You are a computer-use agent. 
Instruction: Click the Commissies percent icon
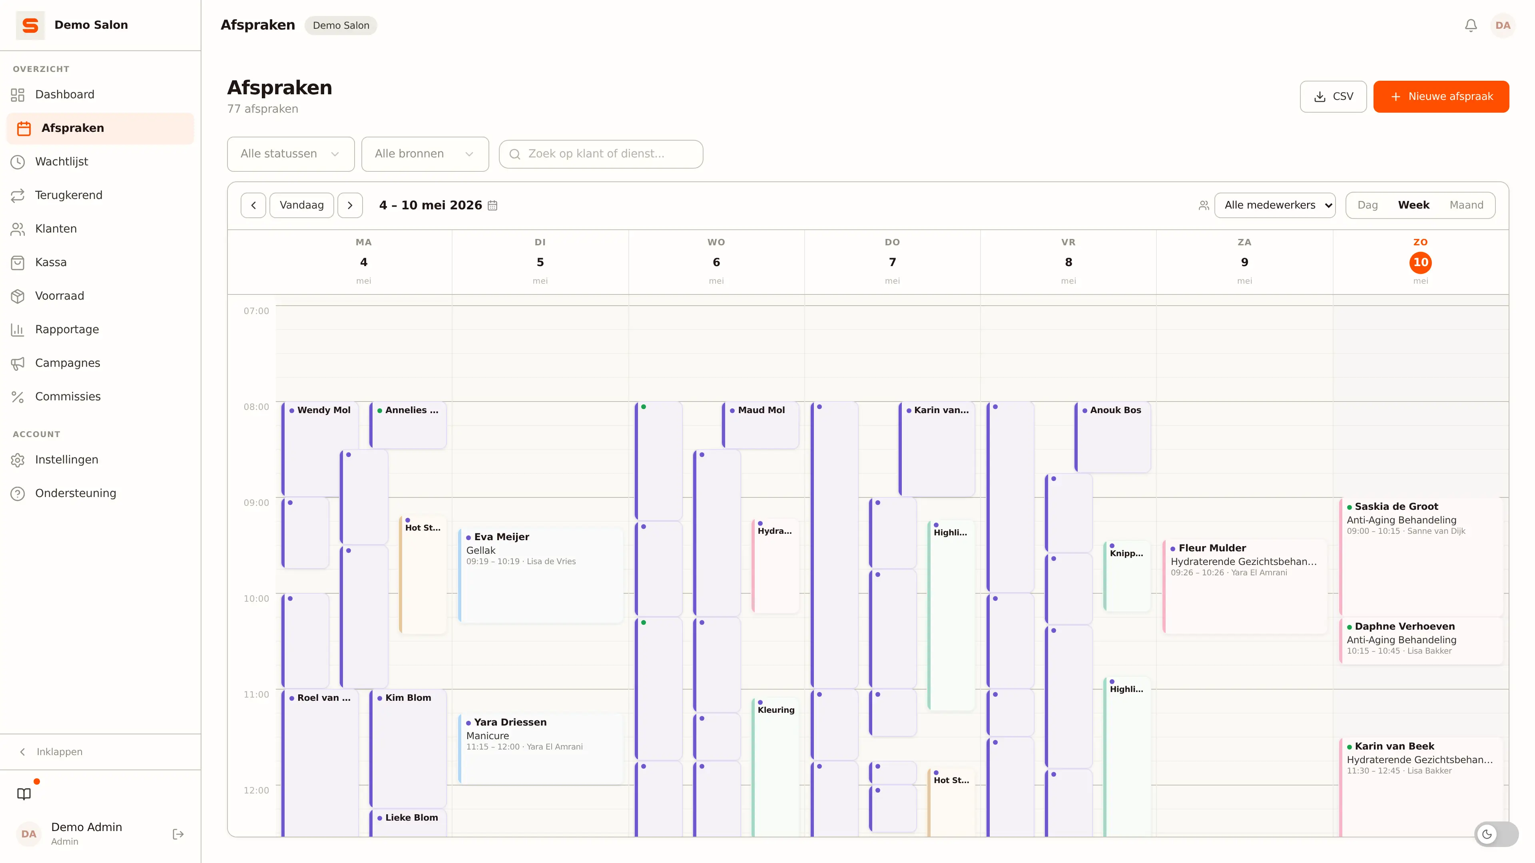click(18, 397)
